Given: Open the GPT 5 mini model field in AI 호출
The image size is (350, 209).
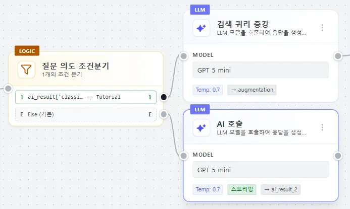Looking at the screenshot, I should tap(261, 169).
